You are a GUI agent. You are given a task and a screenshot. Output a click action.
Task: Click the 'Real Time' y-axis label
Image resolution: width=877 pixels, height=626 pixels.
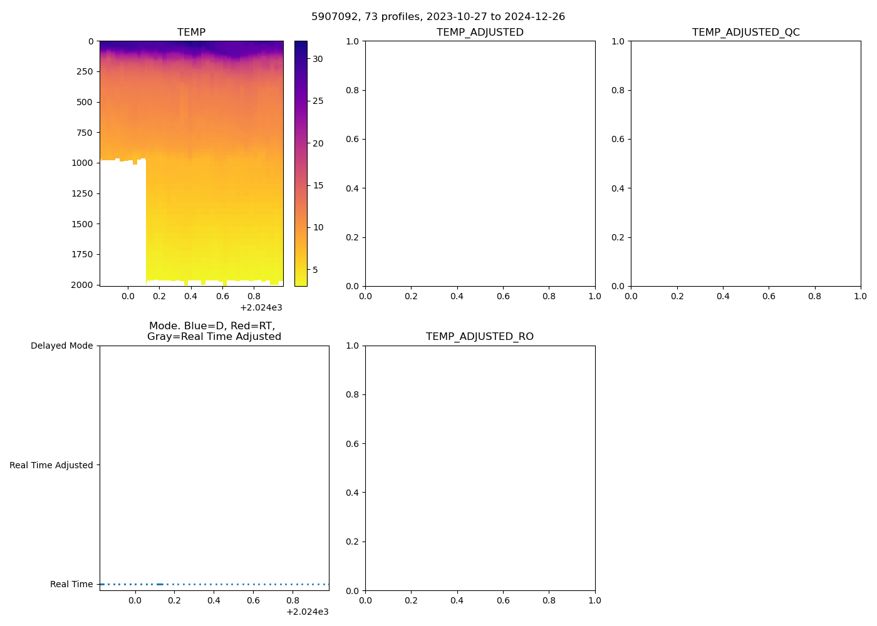click(71, 584)
